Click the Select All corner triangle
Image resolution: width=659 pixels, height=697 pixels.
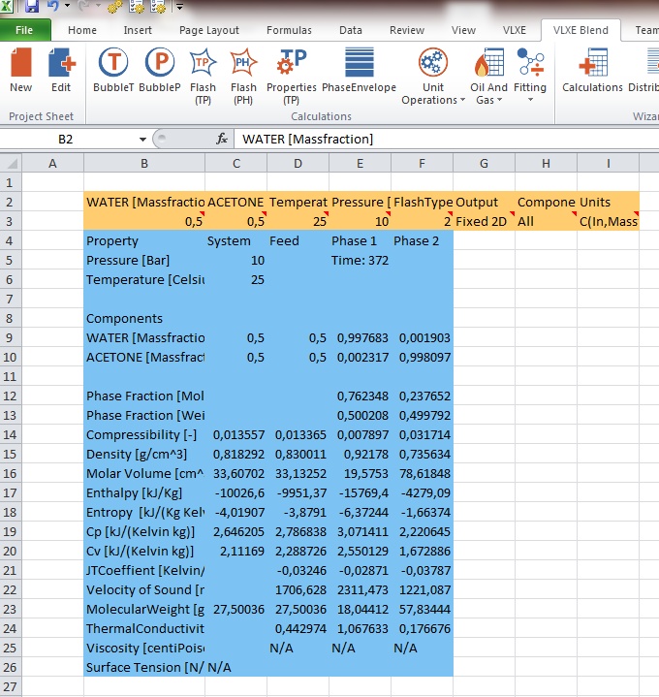(x=11, y=163)
